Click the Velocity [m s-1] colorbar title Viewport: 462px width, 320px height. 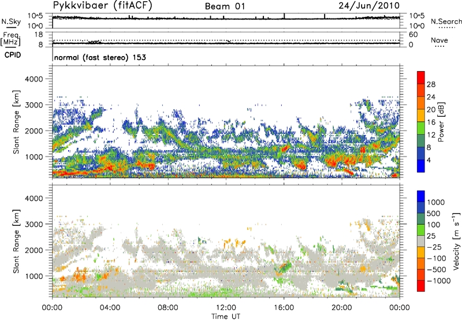tap(456, 241)
